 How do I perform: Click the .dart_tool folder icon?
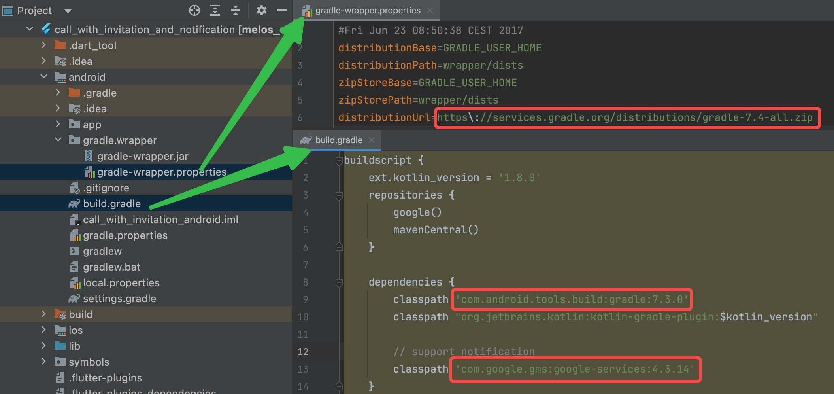60,45
